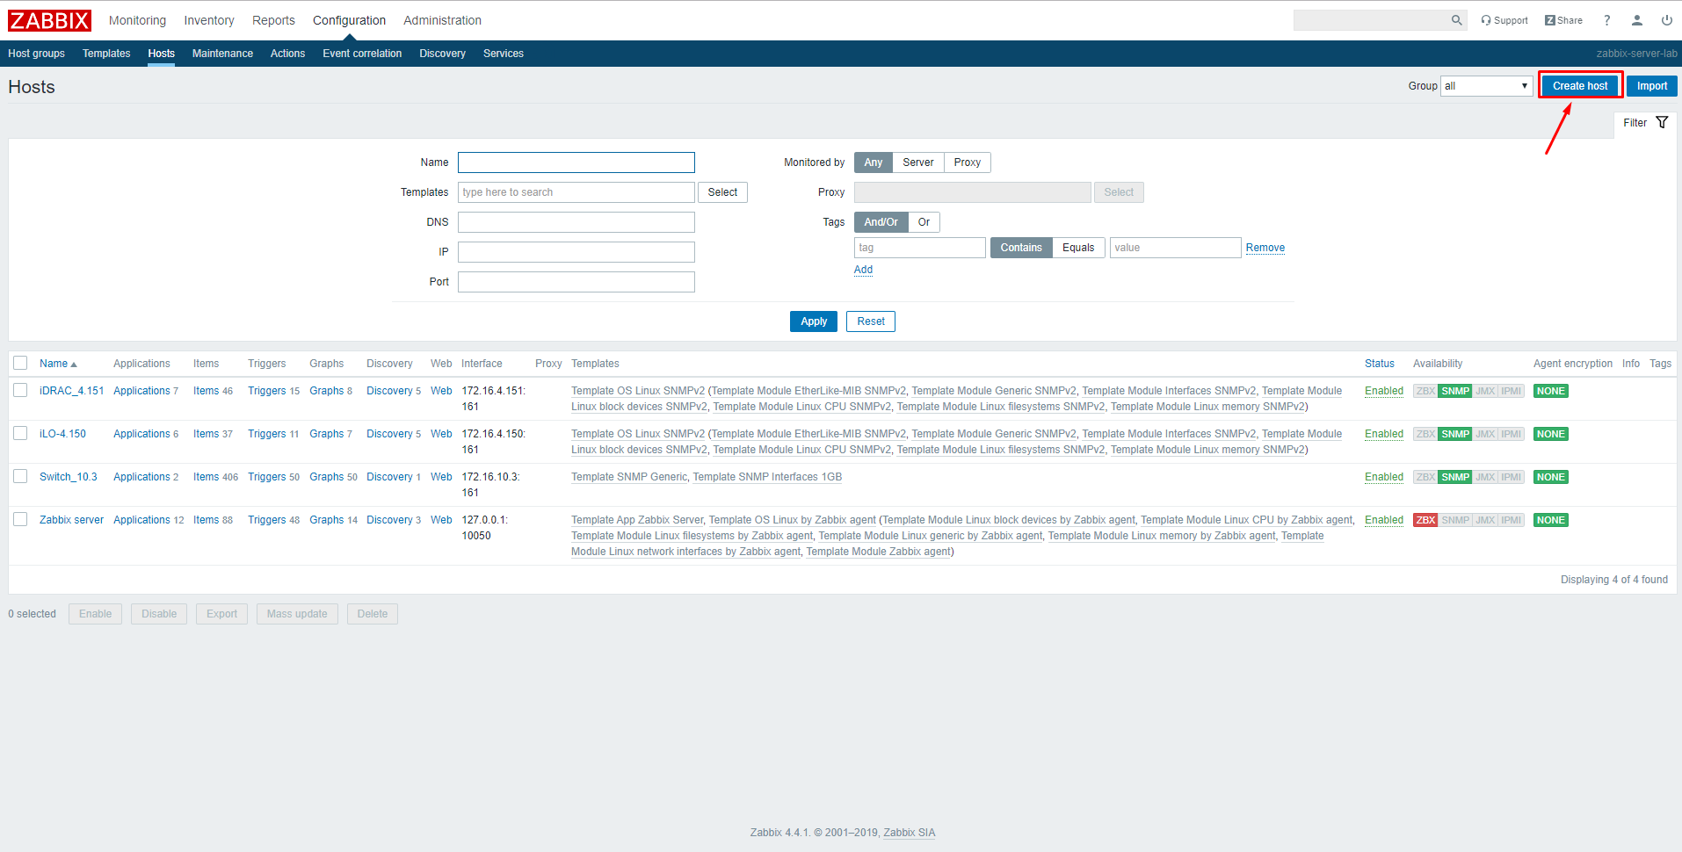
Task: Click NONE encryption badge for iDRAC_4.151
Action: [1550, 391]
